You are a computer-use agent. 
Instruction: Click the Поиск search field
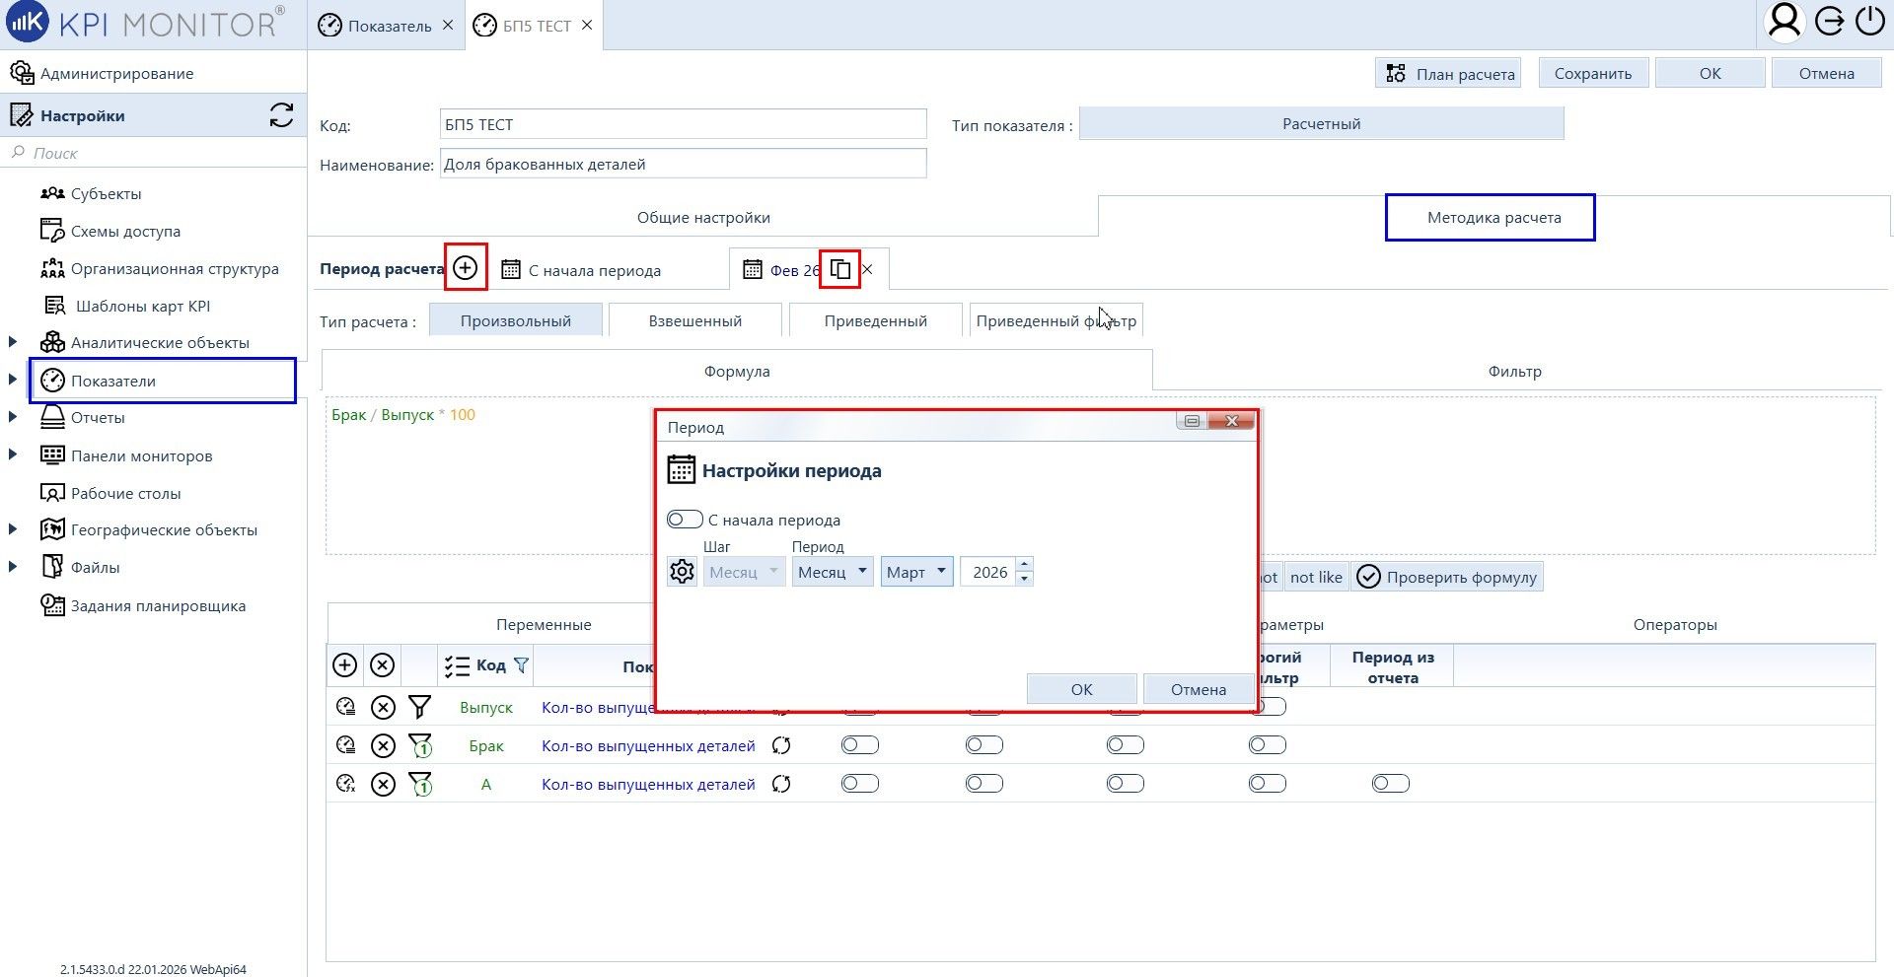pos(154,153)
